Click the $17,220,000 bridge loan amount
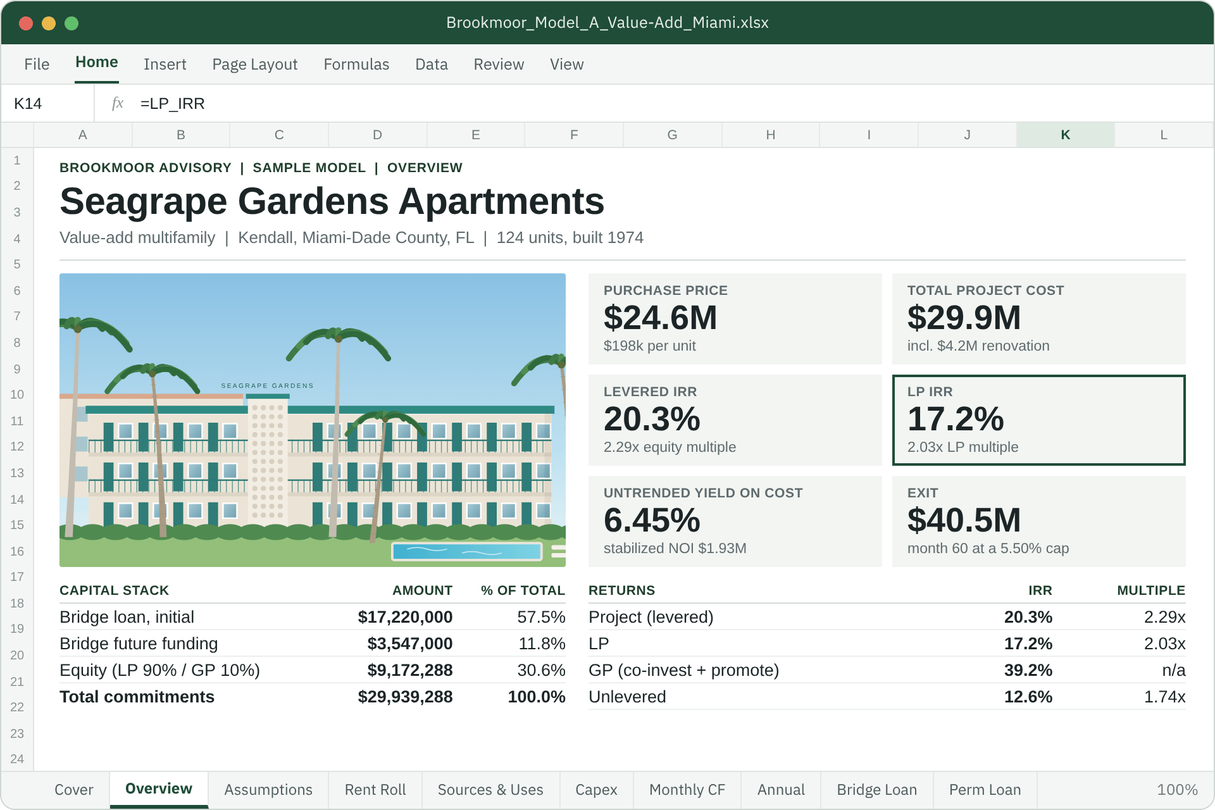 click(x=405, y=617)
